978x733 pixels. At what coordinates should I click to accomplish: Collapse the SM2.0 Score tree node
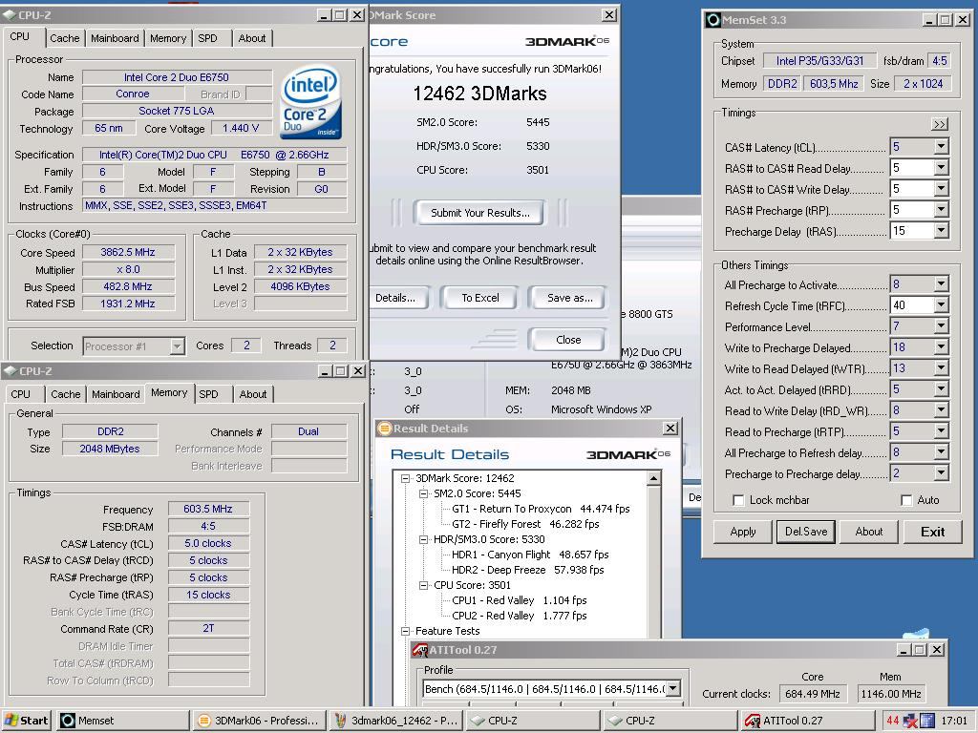point(423,493)
